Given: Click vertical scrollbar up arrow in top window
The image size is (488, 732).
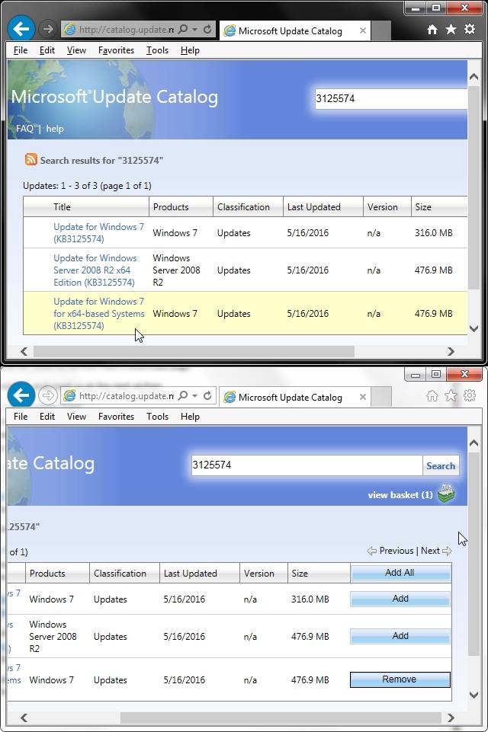Looking at the screenshot, I should click(474, 77).
